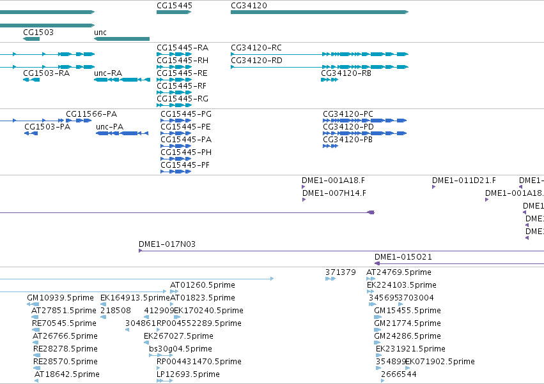544x384 pixels.
Task: Click the DME1-007H14.F marker
Action: tap(304, 200)
